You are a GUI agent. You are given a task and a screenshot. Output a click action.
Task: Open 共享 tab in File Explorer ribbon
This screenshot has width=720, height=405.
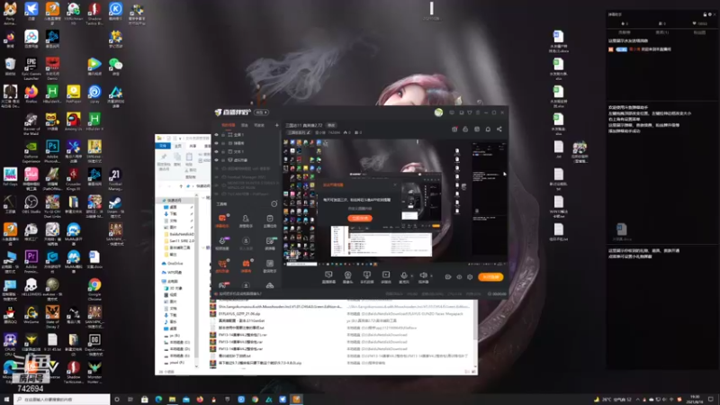coord(193,146)
